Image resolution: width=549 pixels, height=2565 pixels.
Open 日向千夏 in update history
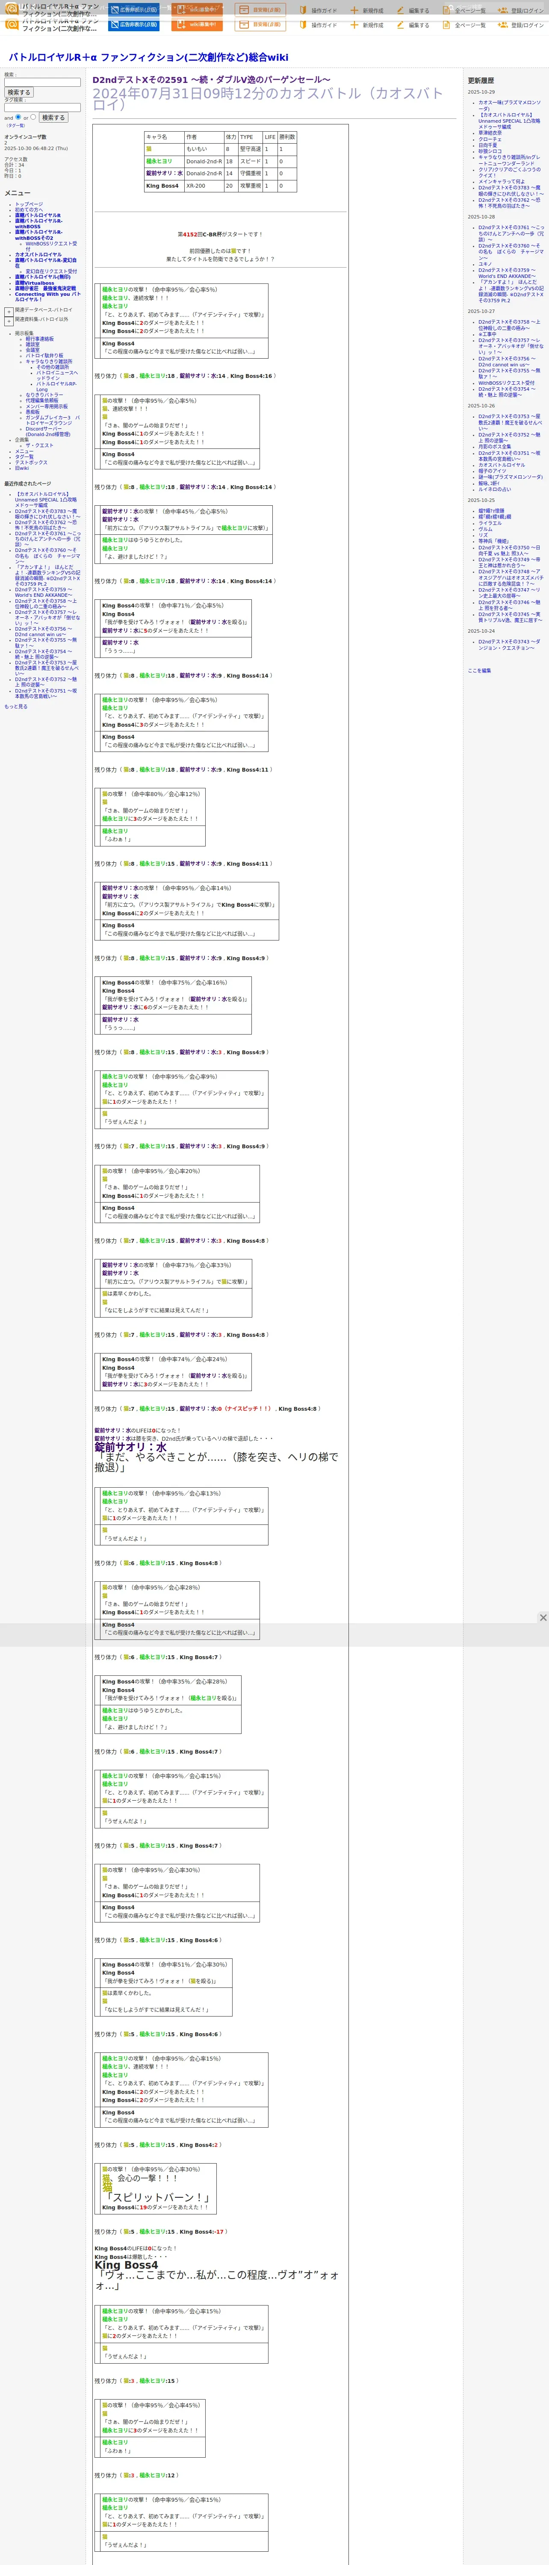coord(487,144)
